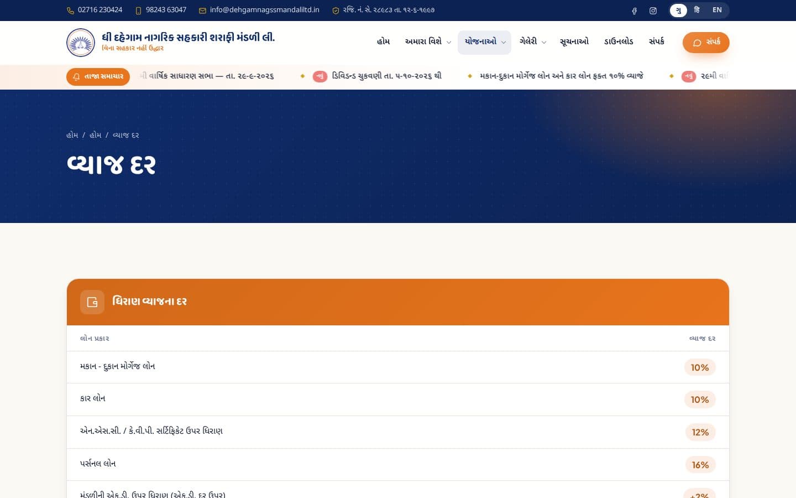Click the chat bubble icon in orange contact button
The height and width of the screenshot is (498, 796).
coord(697,43)
